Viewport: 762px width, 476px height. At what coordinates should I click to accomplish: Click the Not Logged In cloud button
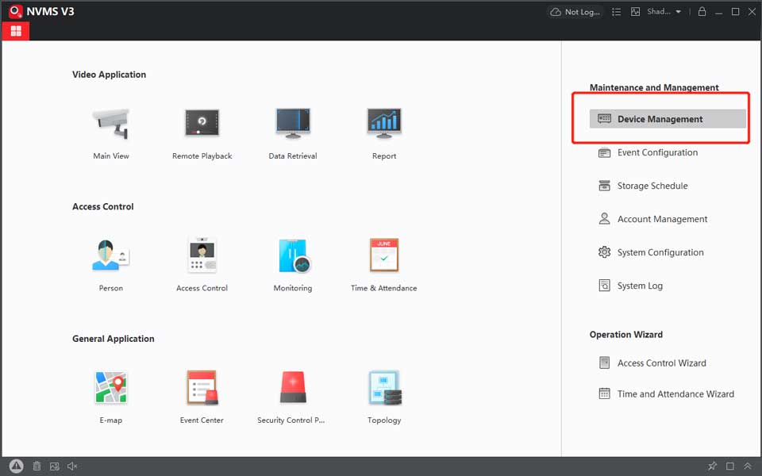pyautogui.click(x=575, y=12)
